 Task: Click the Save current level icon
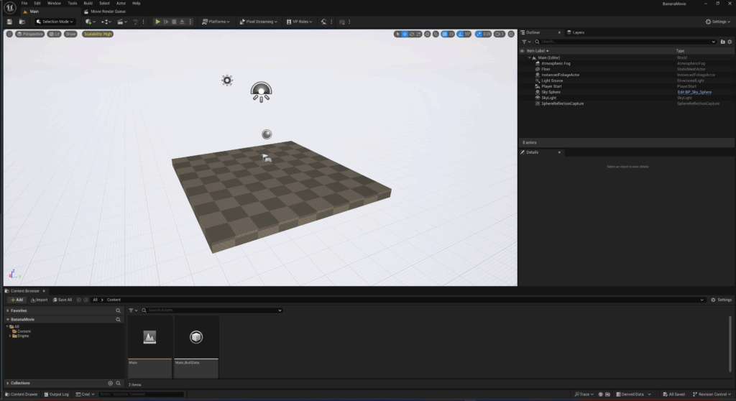tap(10, 22)
